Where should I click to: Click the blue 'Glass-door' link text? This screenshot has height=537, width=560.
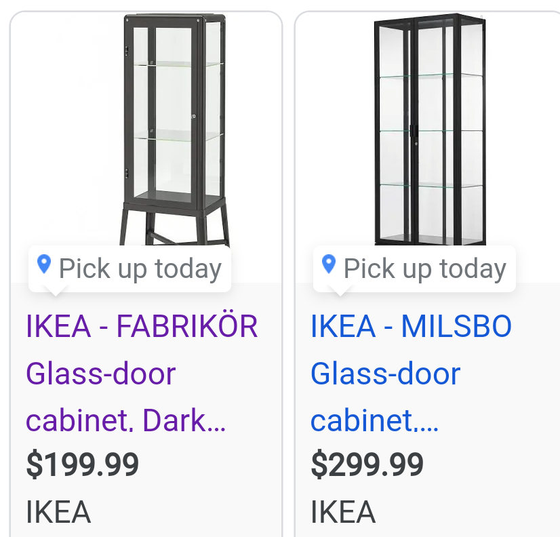point(385,374)
